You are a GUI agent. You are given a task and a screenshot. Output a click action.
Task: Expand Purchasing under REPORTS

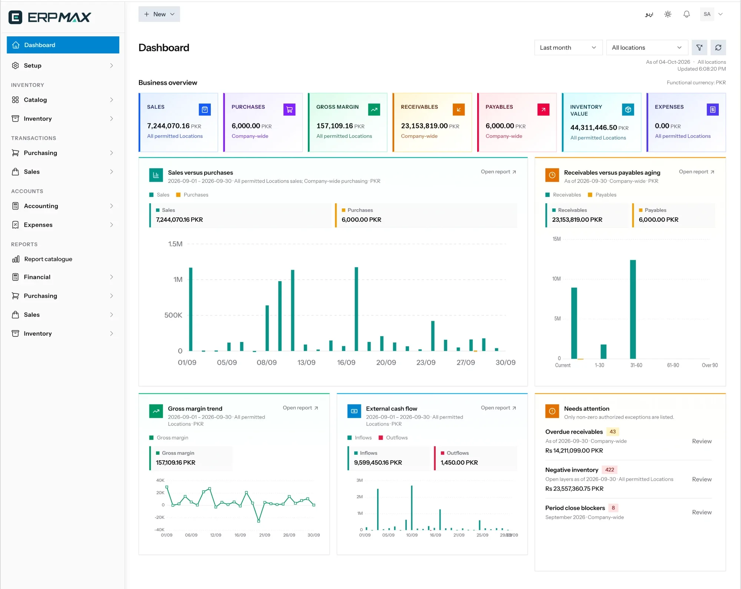63,296
